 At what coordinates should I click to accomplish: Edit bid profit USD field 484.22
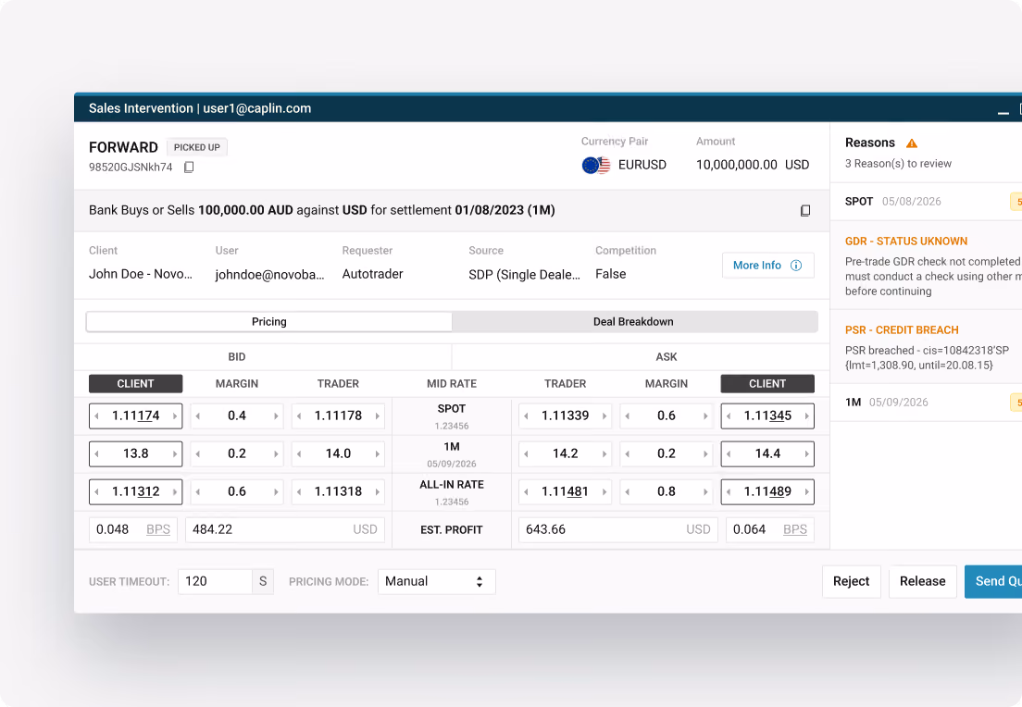pyautogui.click(x=285, y=529)
